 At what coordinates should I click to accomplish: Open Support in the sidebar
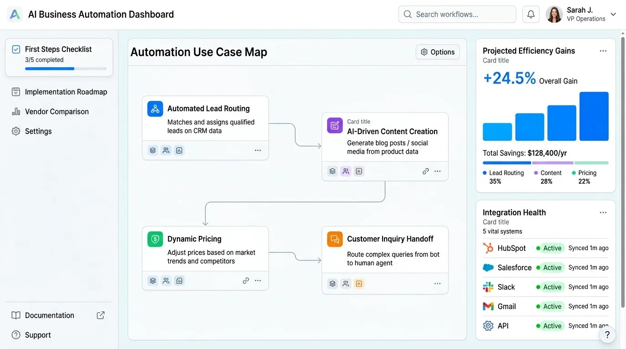(31, 335)
